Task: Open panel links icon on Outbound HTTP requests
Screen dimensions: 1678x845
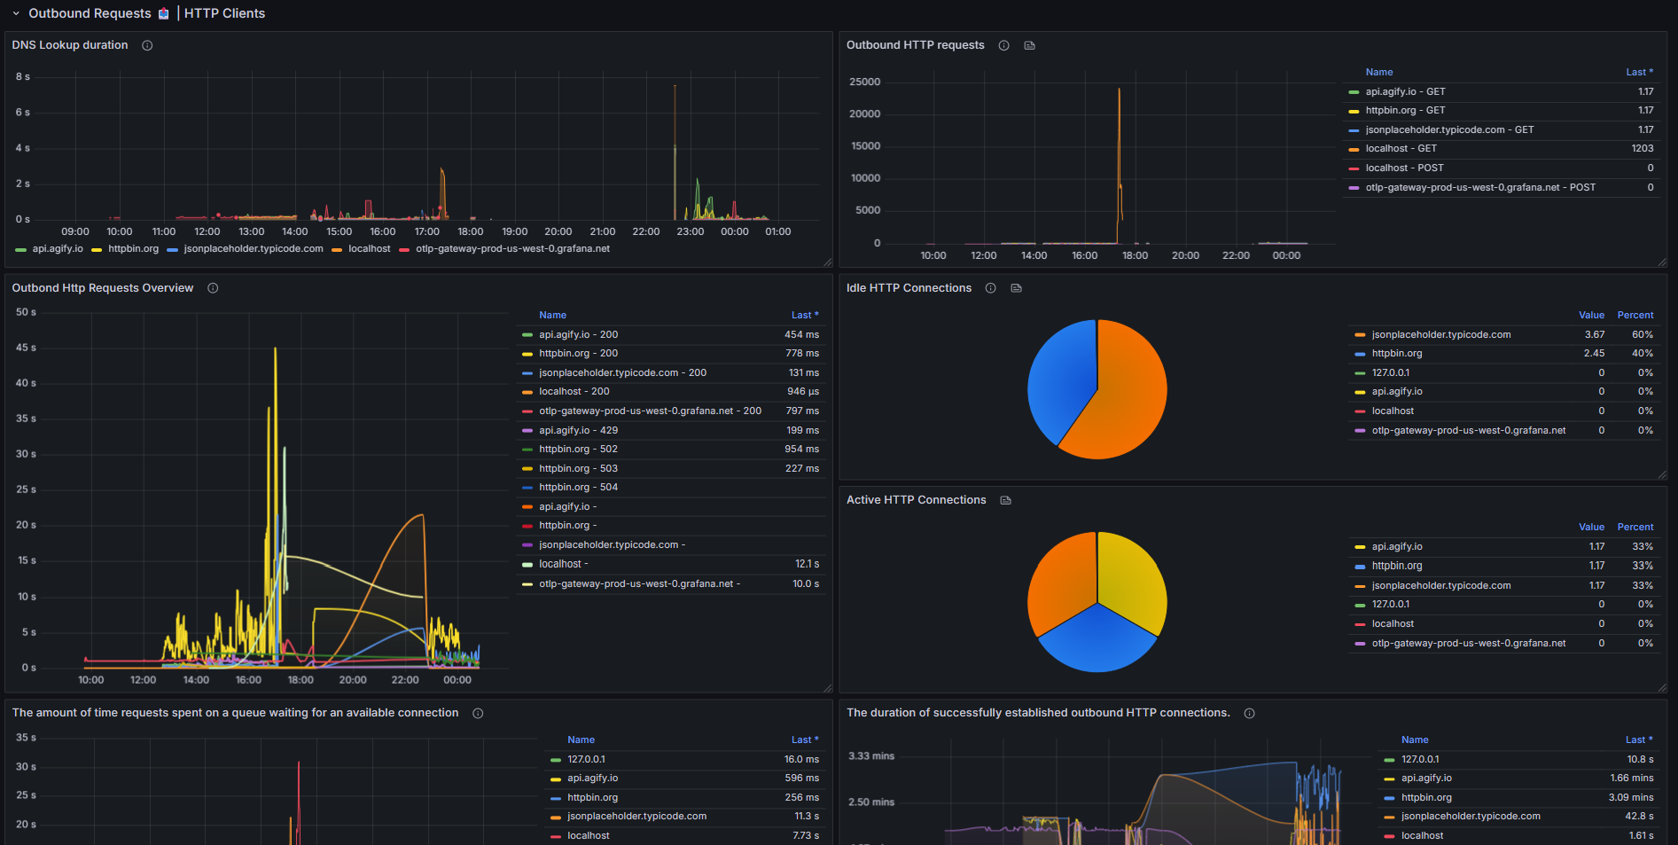Action: coord(1029,45)
